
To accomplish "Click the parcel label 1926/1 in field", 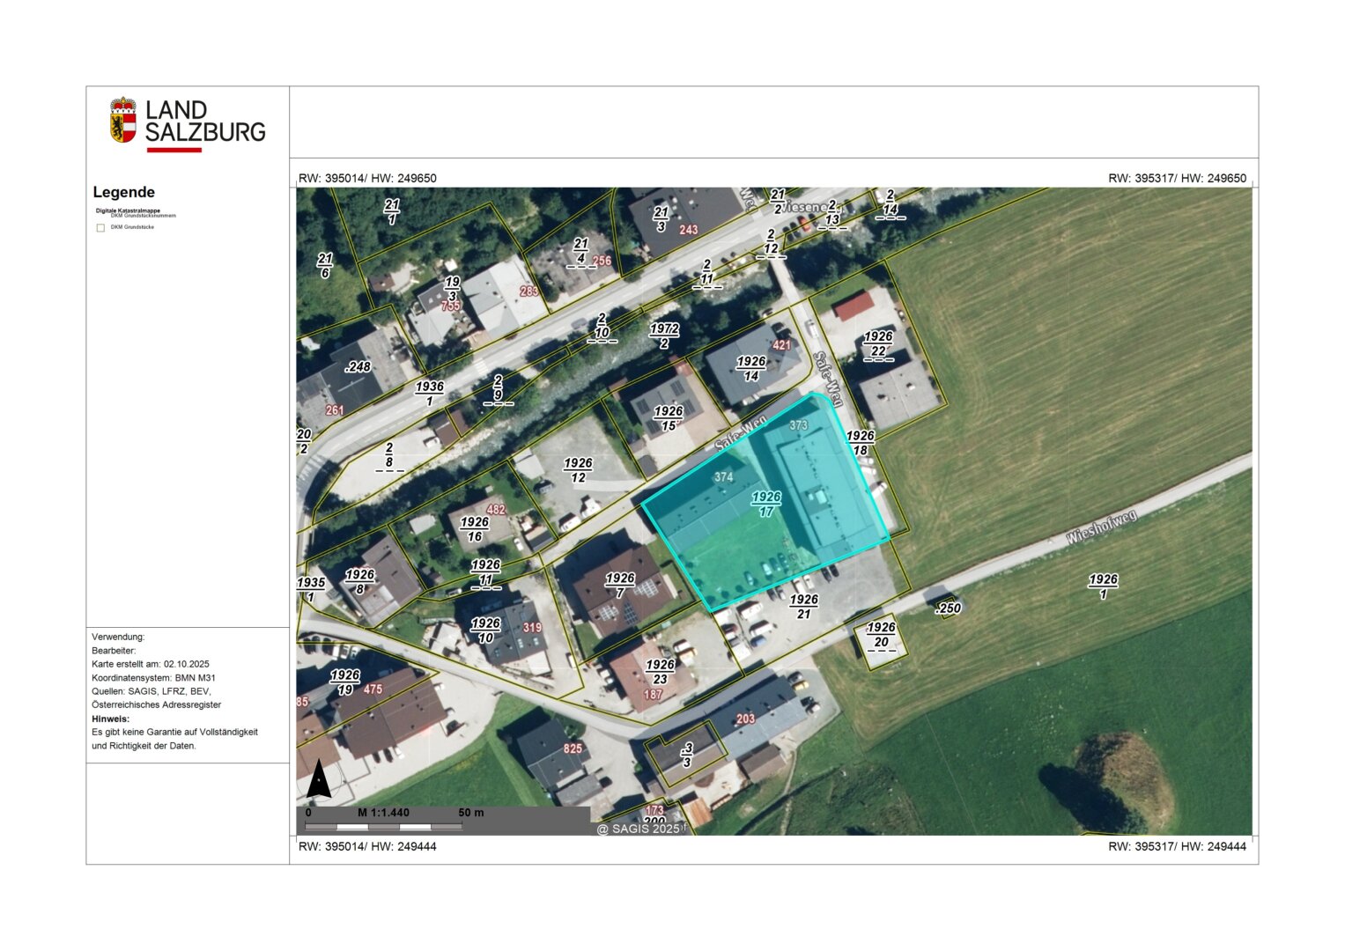I will (x=1103, y=586).
